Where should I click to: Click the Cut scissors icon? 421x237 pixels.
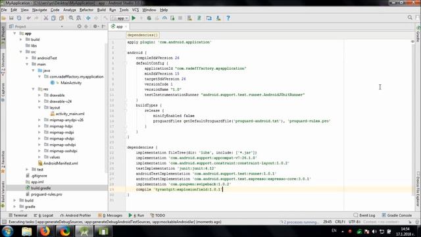point(46,18)
